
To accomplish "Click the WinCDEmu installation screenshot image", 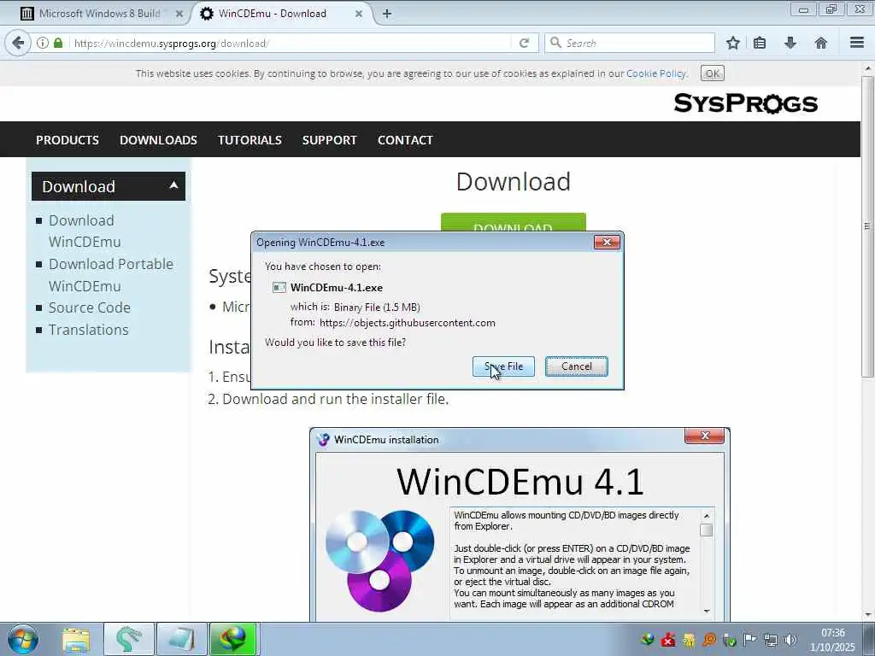I will pos(520,524).
